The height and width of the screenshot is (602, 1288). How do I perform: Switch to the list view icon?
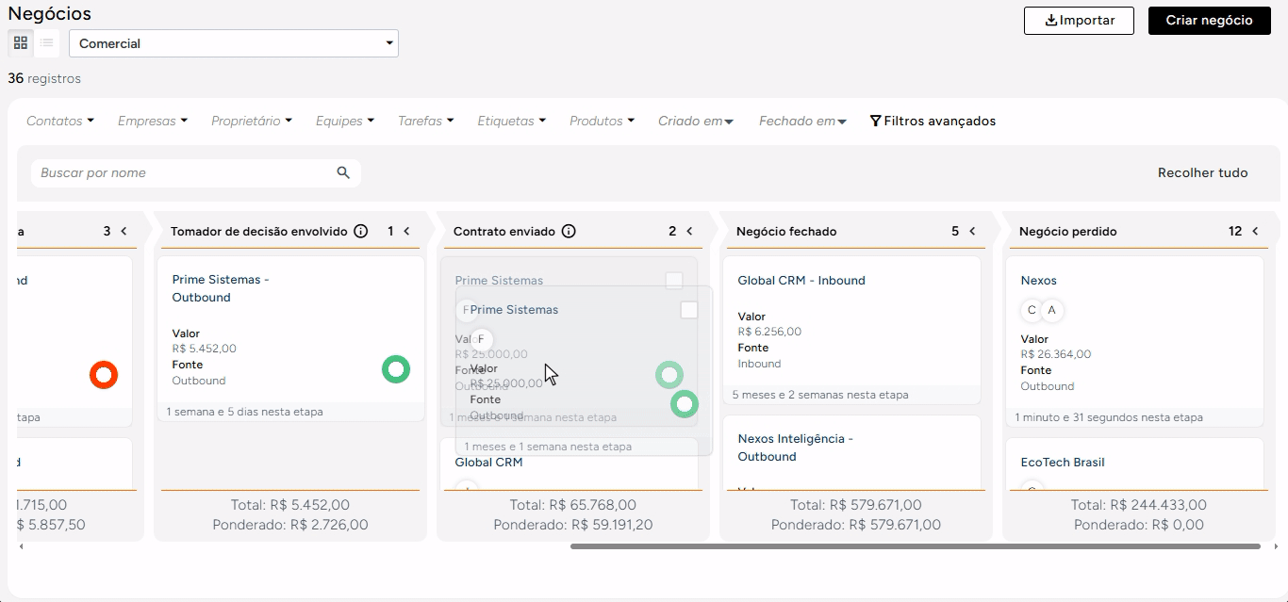click(46, 43)
